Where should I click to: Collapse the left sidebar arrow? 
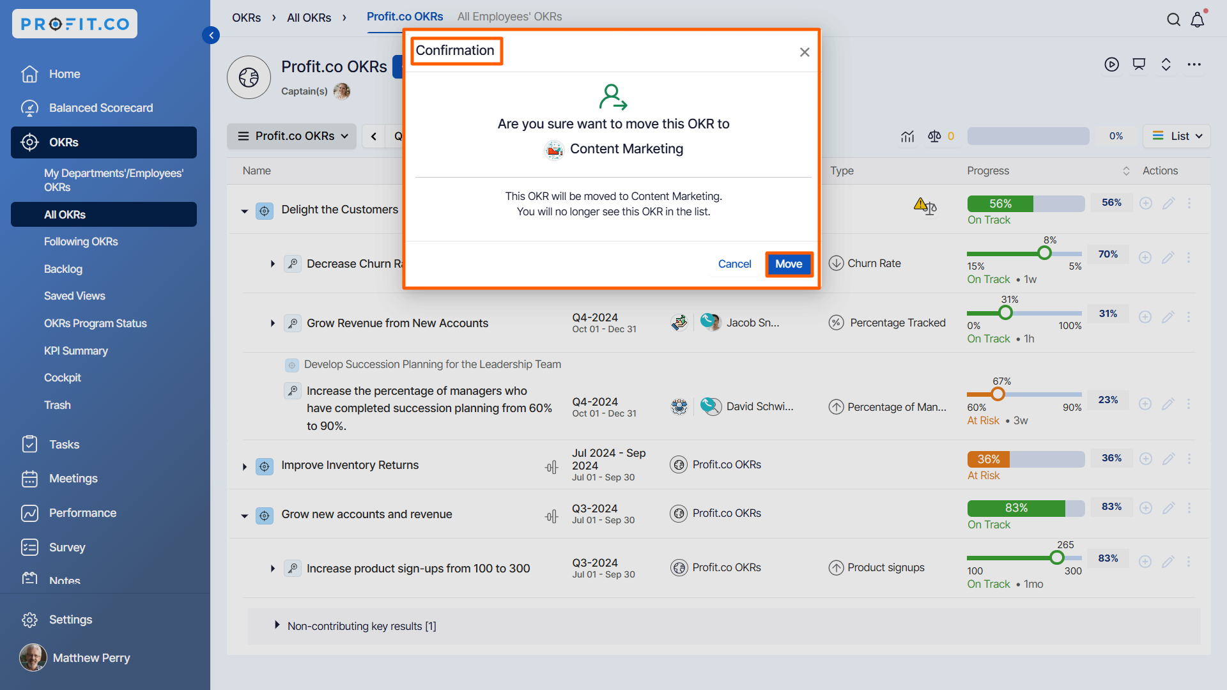click(x=211, y=35)
